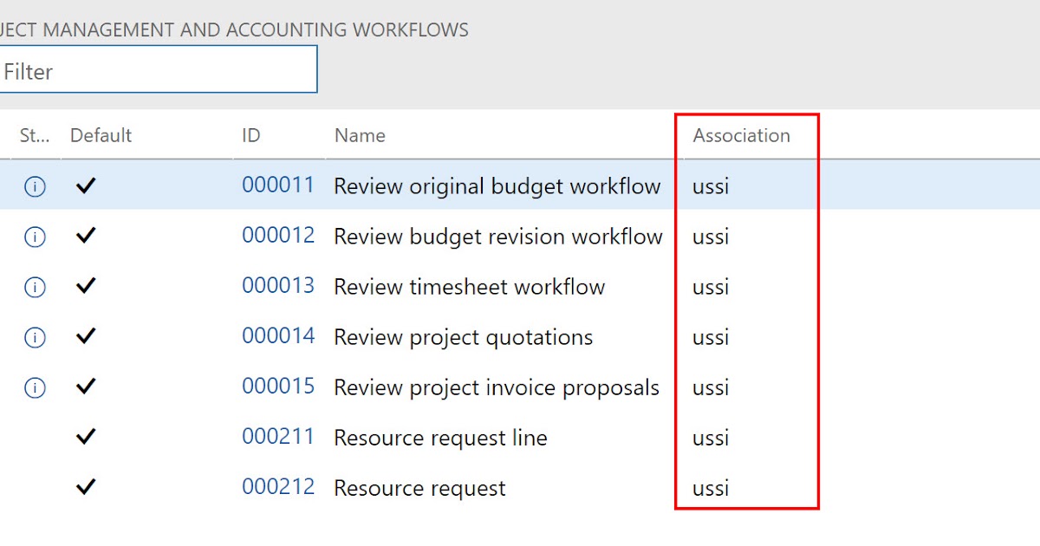Viewport: 1040px width, 546px height.
Task: Click the Name column header to sort
Action: (360, 135)
